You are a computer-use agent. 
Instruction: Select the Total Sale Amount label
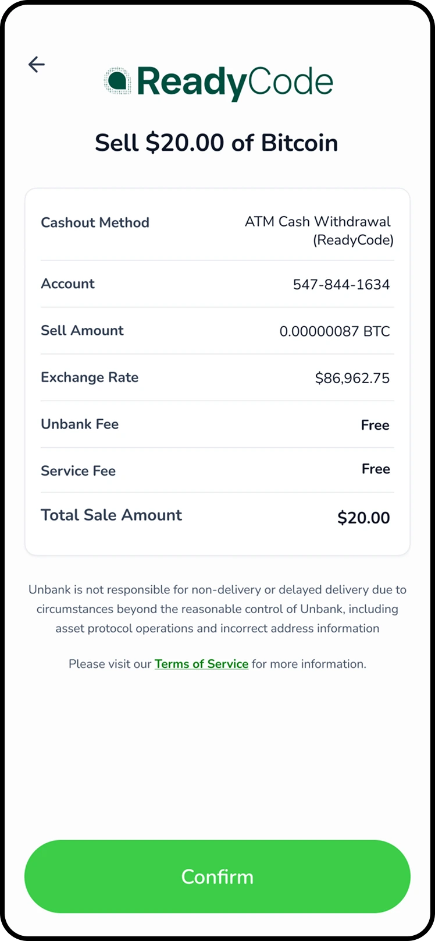[111, 515]
